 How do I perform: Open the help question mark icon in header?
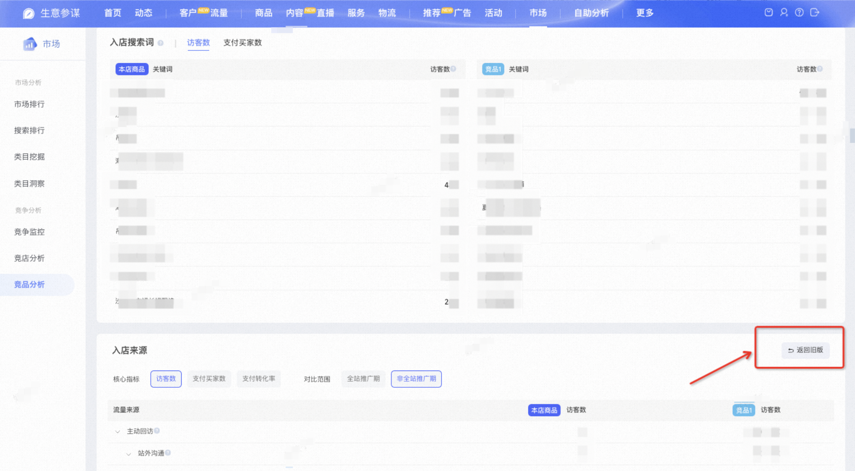pyautogui.click(x=799, y=13)
